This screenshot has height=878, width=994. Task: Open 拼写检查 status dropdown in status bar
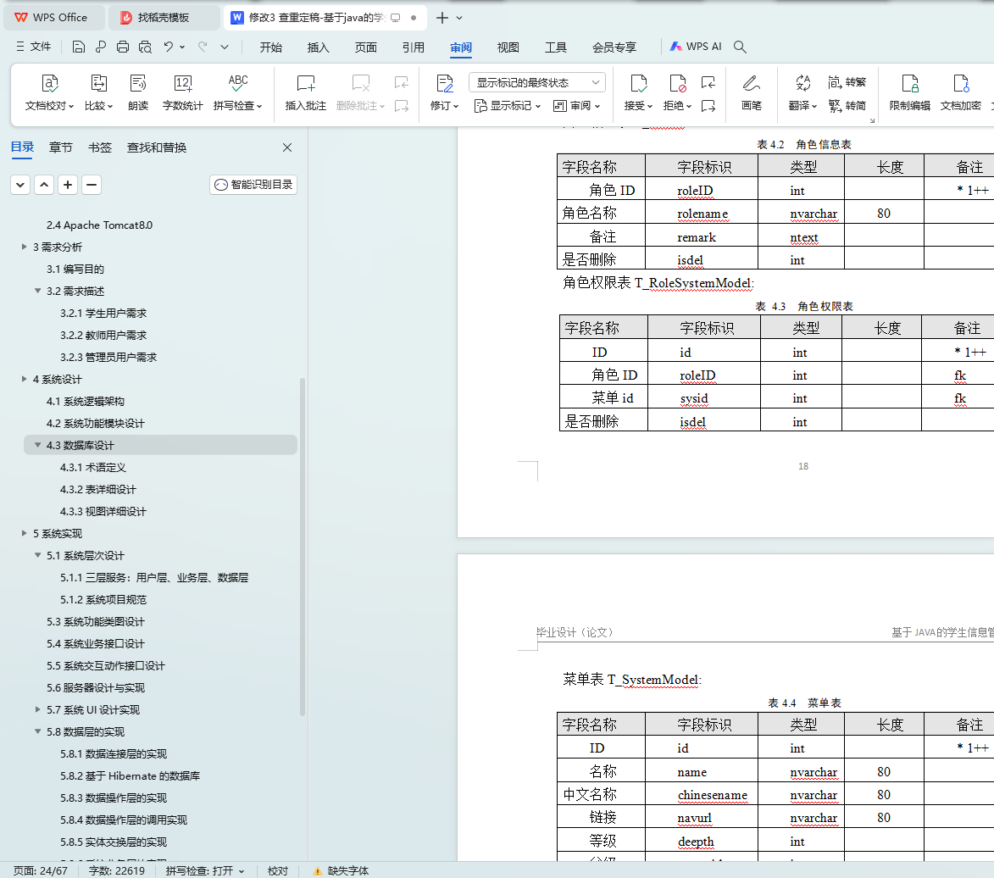coord(205,871)
